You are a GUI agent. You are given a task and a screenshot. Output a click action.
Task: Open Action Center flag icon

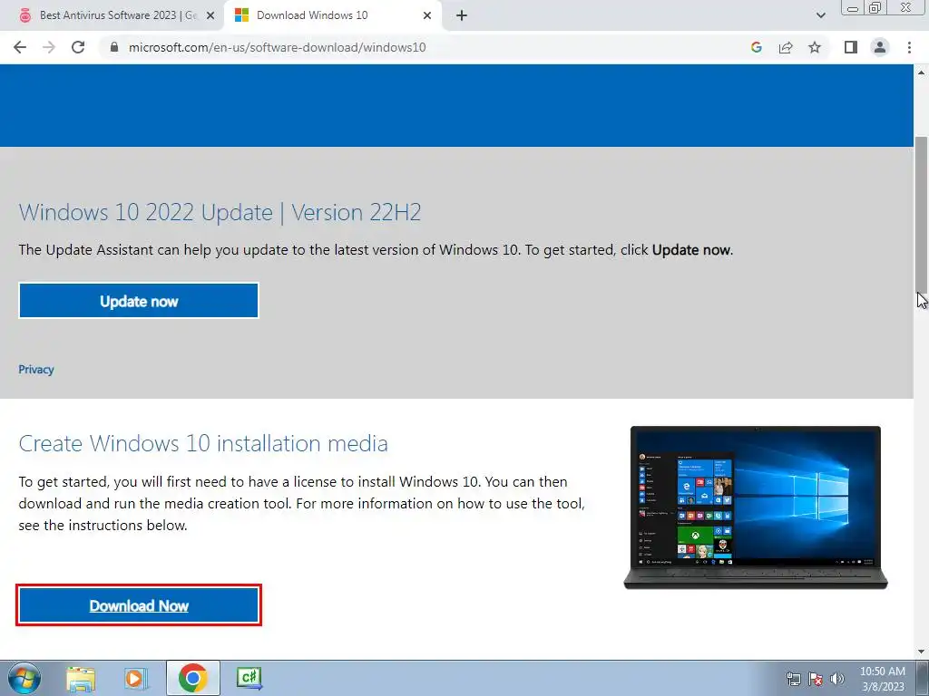pyautogui.click(x=816, y=679)
